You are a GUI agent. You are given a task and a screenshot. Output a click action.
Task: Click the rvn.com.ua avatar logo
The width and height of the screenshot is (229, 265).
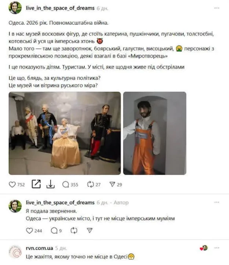tap(15, 252)
